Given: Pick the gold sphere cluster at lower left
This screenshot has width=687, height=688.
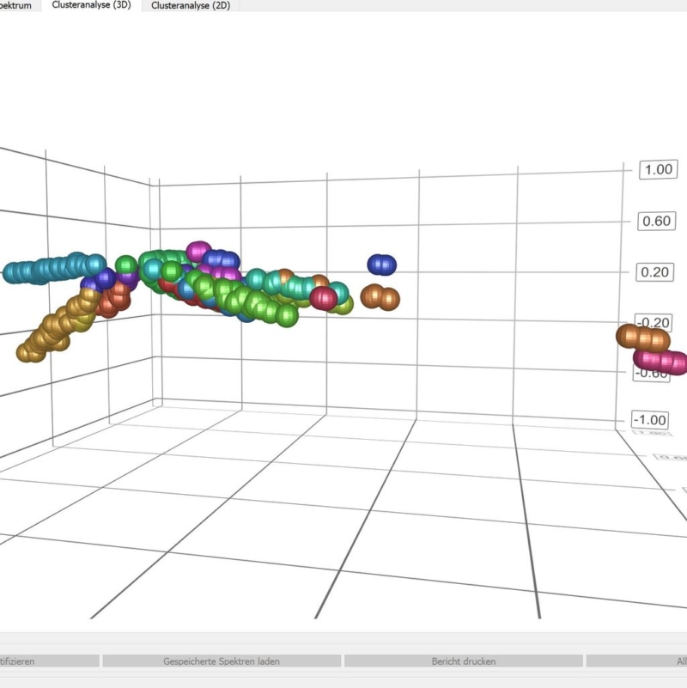Looking at the screenshot, I should point(56,329).
